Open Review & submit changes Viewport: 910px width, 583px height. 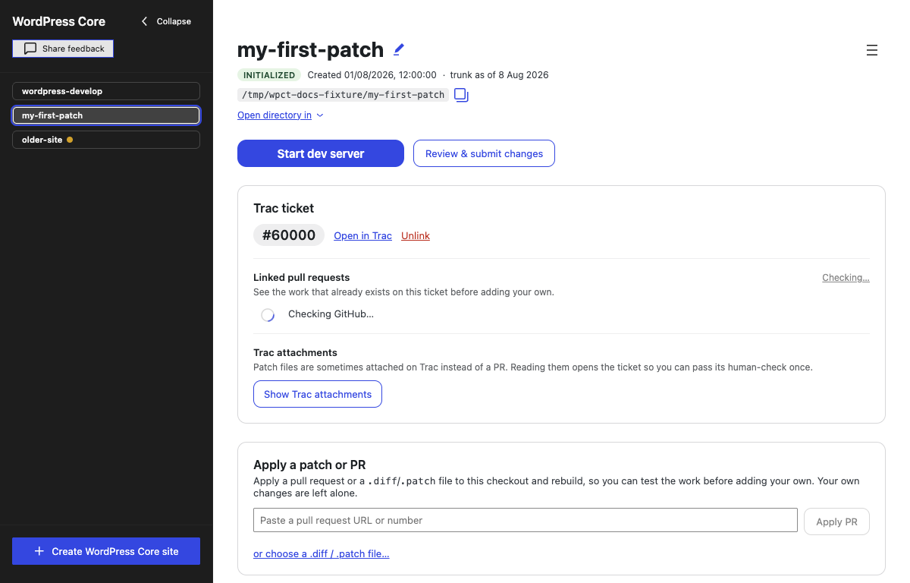(484, 153)
